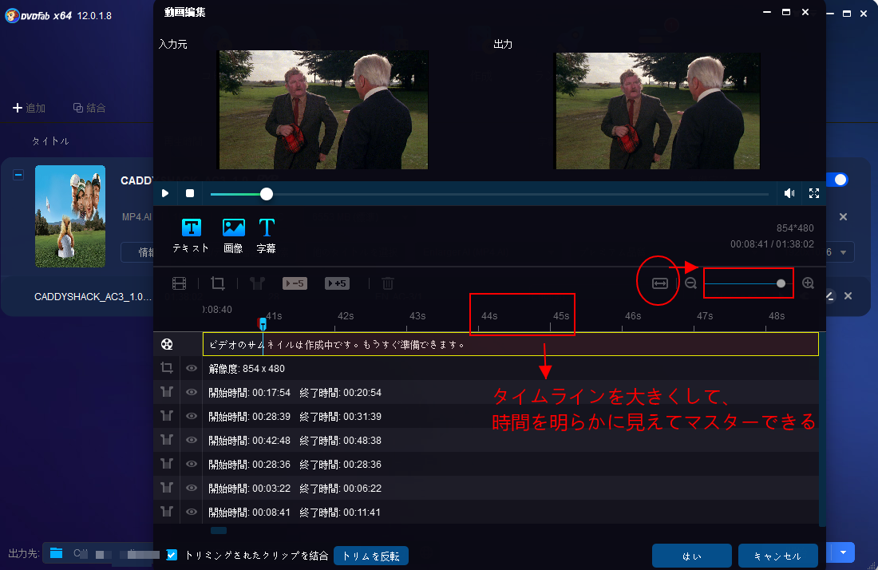Adjust the timeline zoom slider handle
Image resolution: width=878 pixels, height=570 pixels.
[x=781, y=283]
